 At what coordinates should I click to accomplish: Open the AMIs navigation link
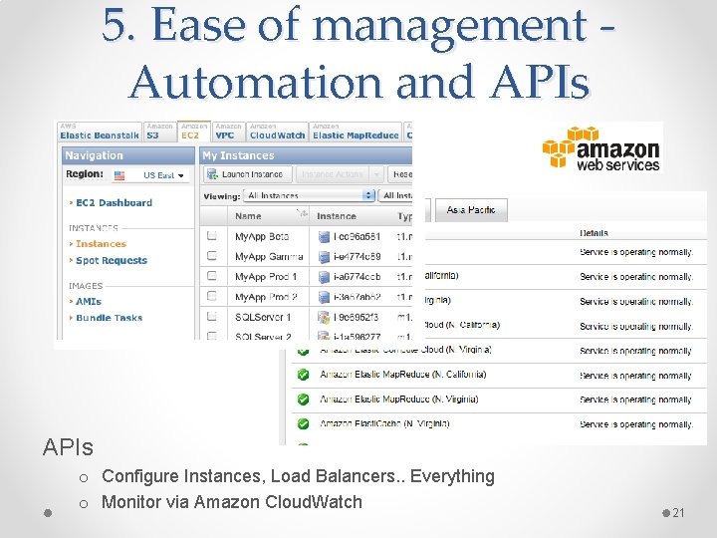point(89,302)
